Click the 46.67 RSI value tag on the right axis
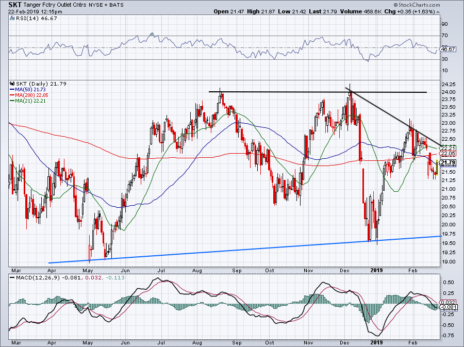 point(449,49)
